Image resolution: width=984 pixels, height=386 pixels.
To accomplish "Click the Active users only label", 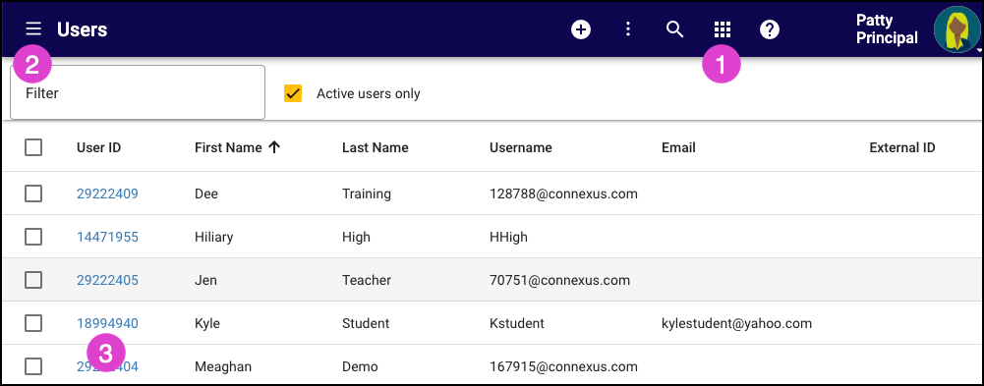I will 369,94.
